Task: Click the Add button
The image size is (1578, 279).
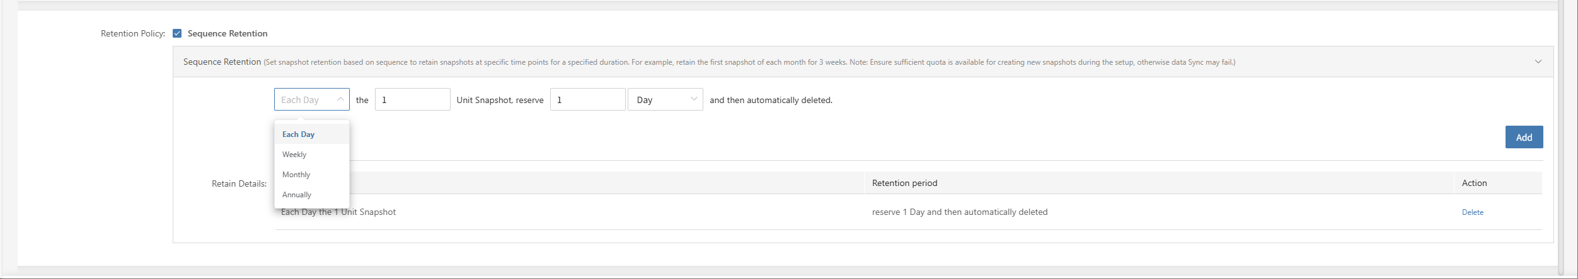Action: point(1524,137)
